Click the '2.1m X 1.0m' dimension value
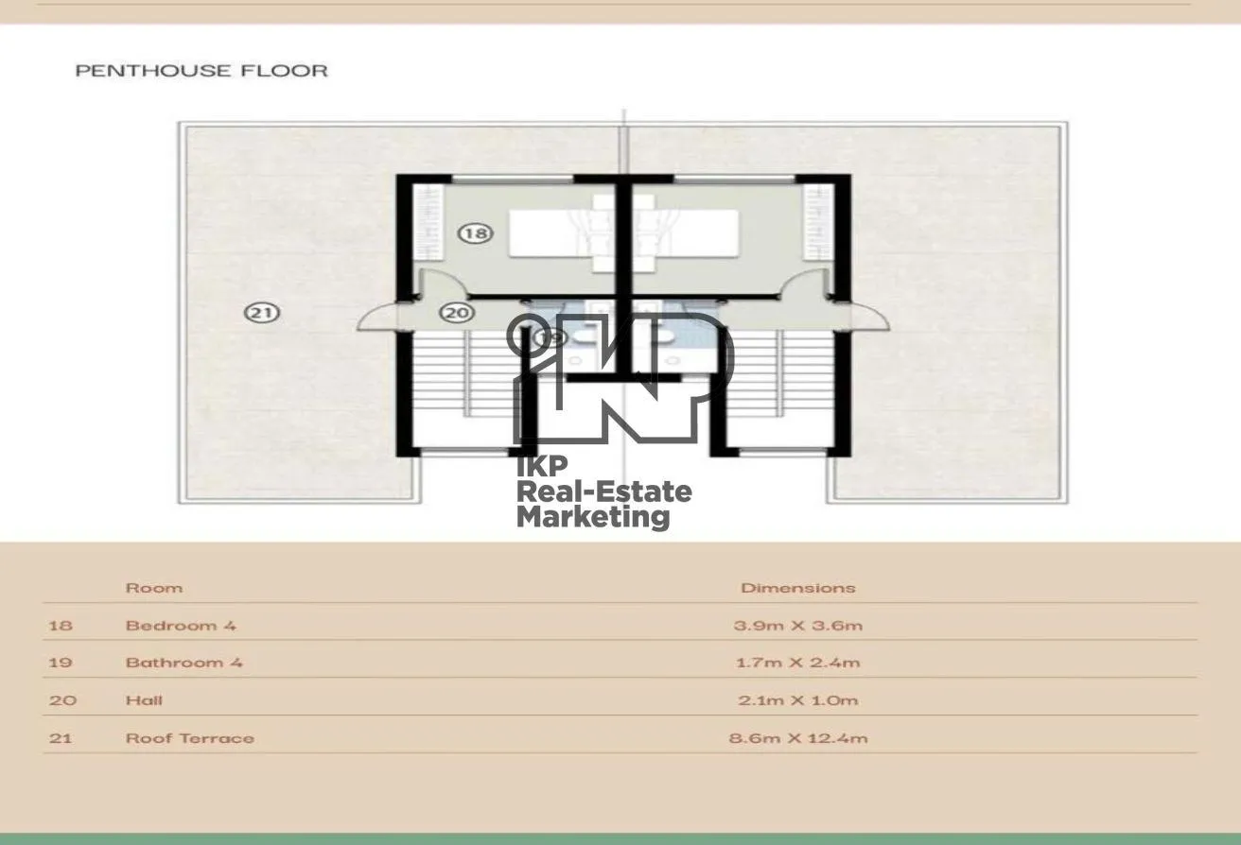 [798, 700]
